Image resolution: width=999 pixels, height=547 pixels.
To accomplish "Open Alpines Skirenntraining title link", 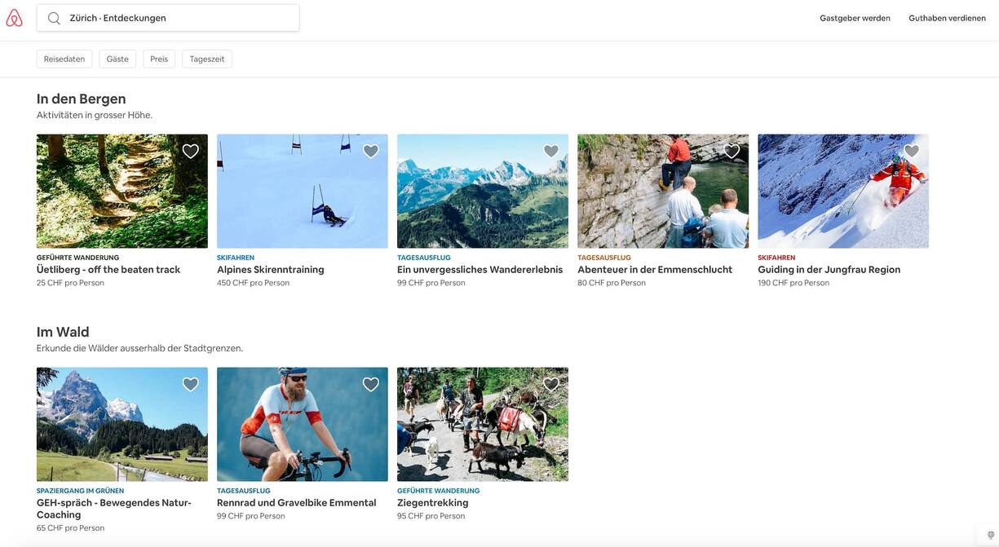I will (270, 270).
